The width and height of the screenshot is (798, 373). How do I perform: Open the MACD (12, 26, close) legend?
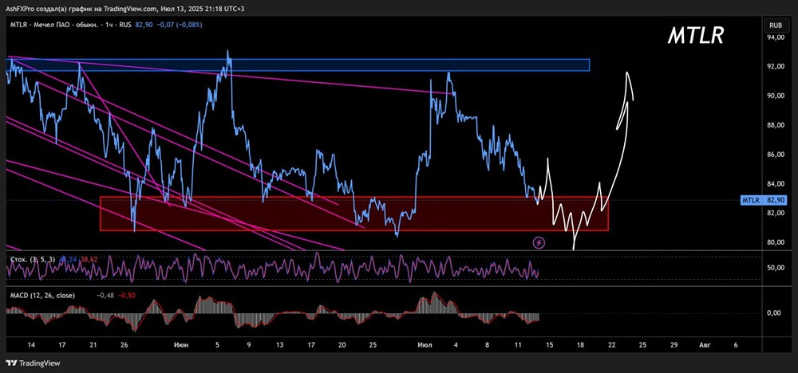[x=42, y=295]
